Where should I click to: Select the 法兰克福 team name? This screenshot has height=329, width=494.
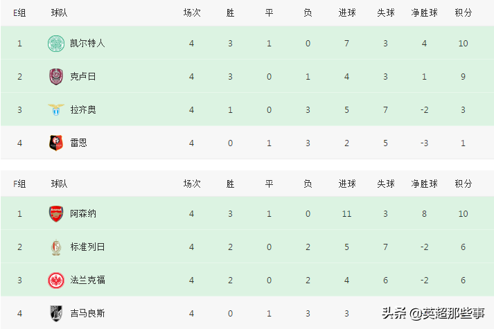click(87, 280)
